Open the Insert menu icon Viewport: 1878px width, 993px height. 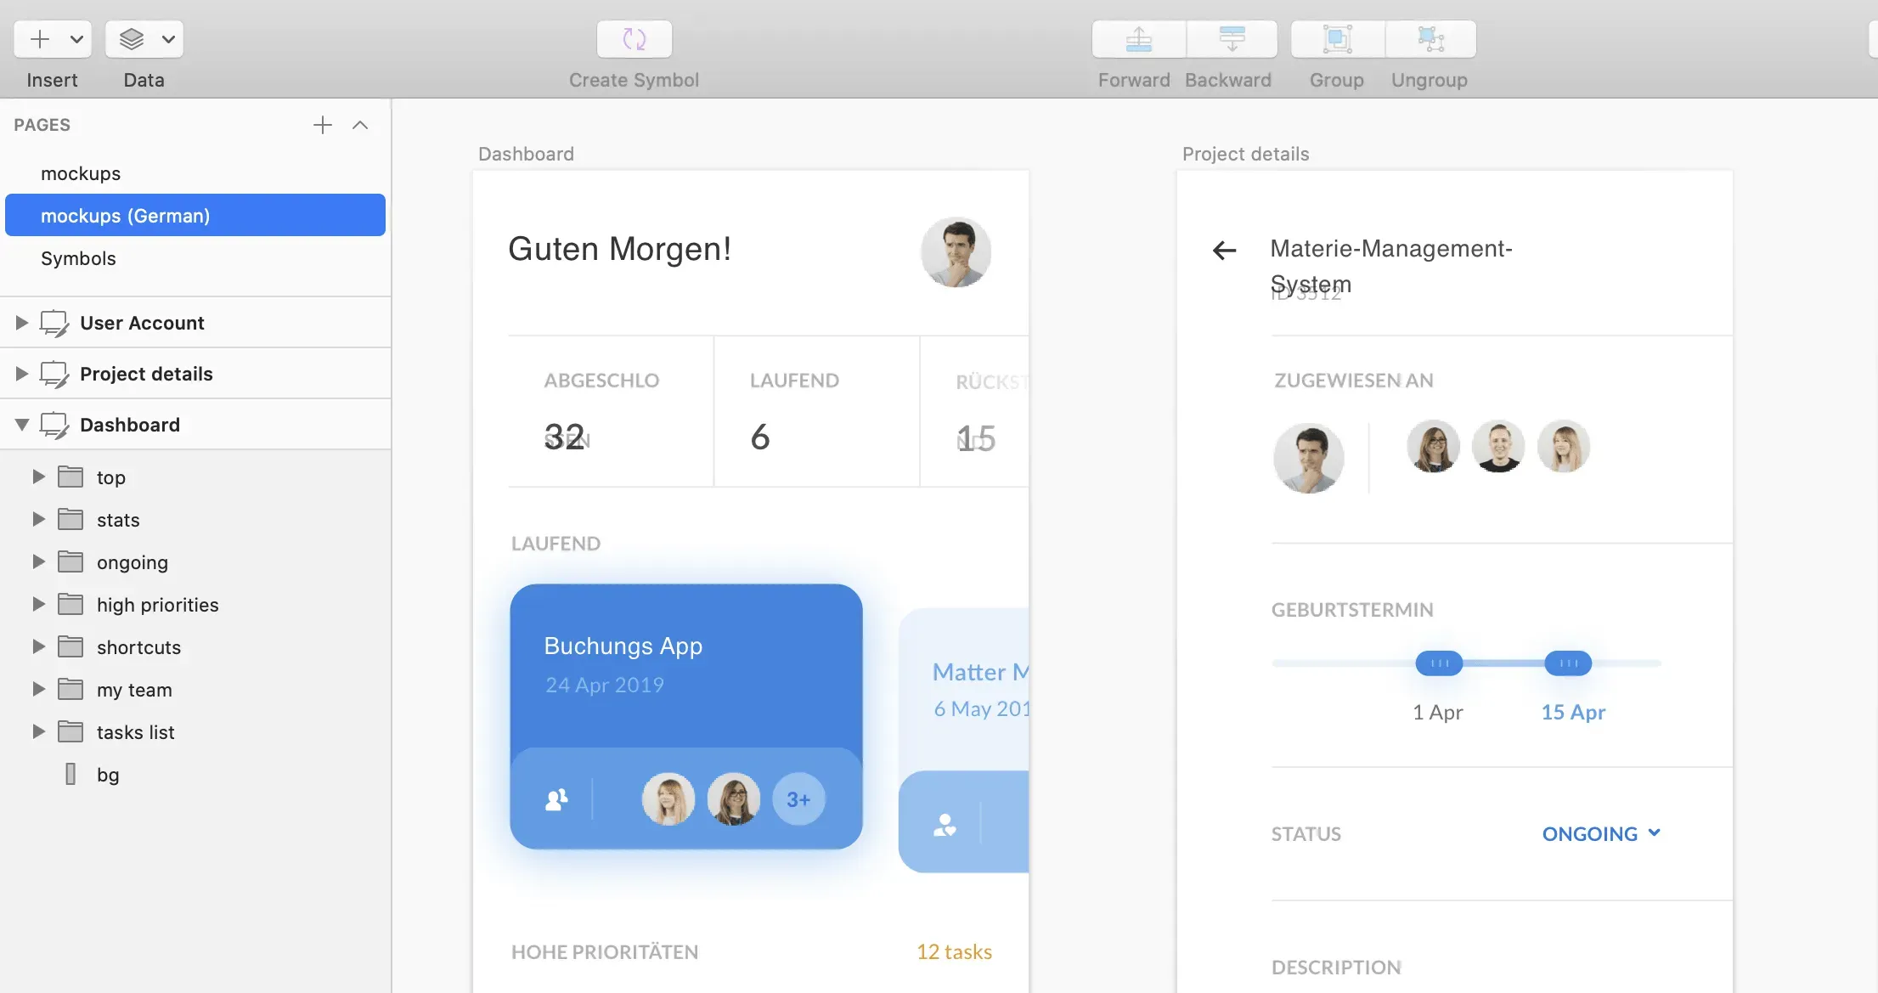40,38
